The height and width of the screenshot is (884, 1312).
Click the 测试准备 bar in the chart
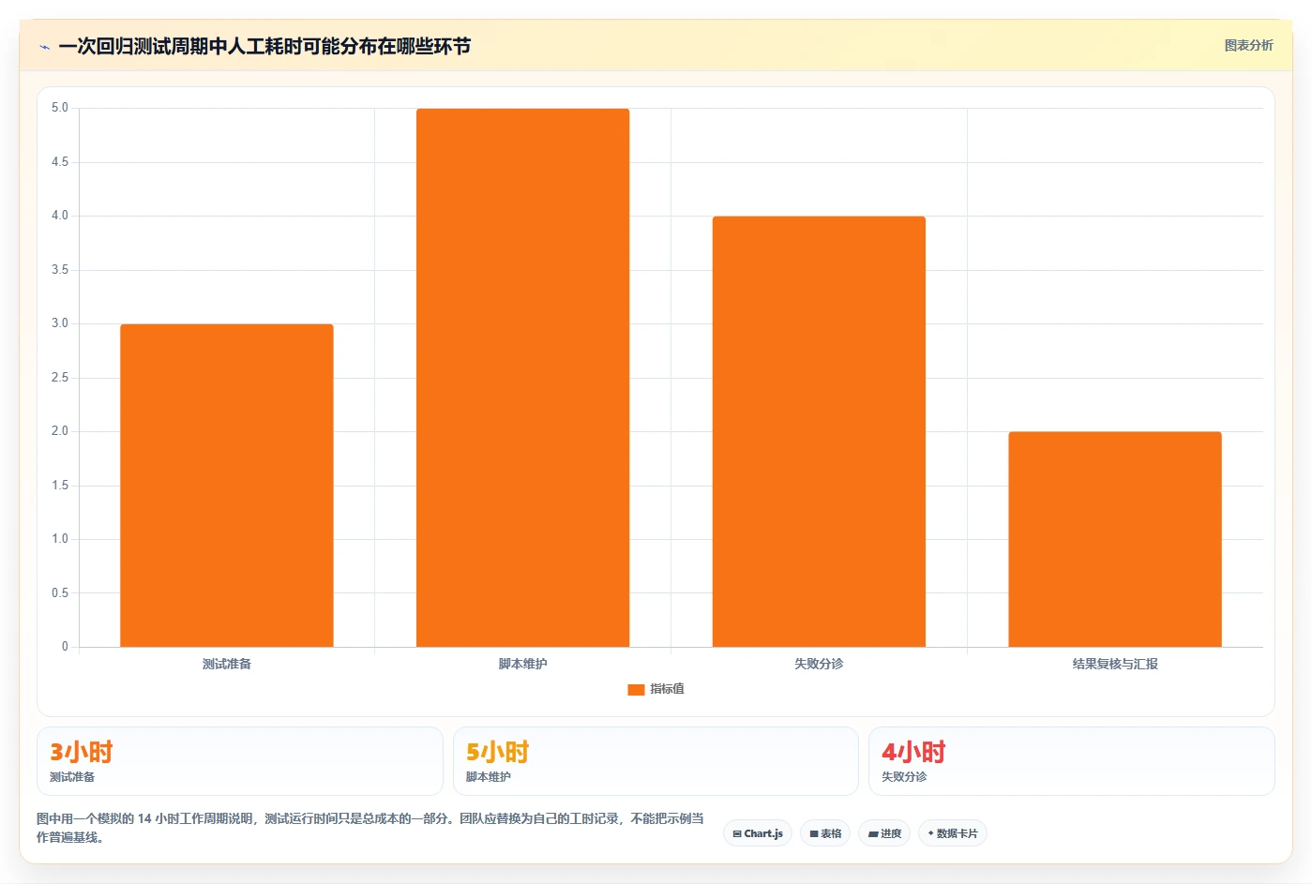(x=227, y=486)
